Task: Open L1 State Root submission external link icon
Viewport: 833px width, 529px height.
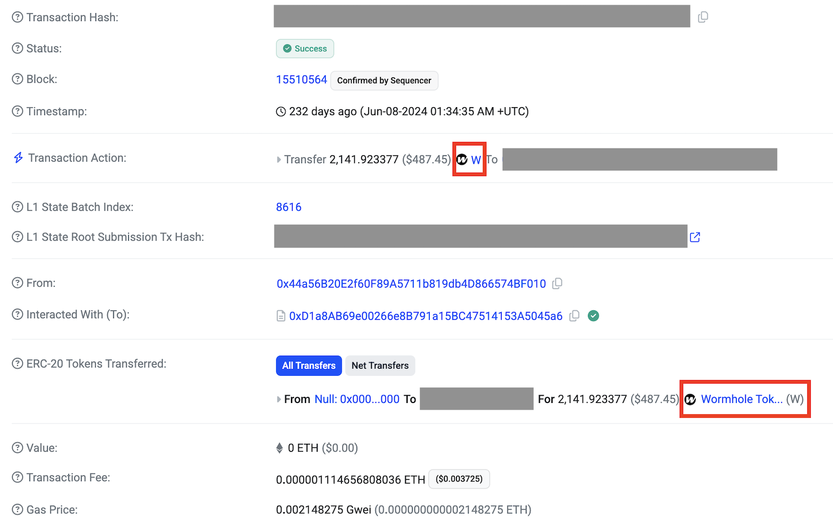Action: pyautogui.click(x=695, y=237)
